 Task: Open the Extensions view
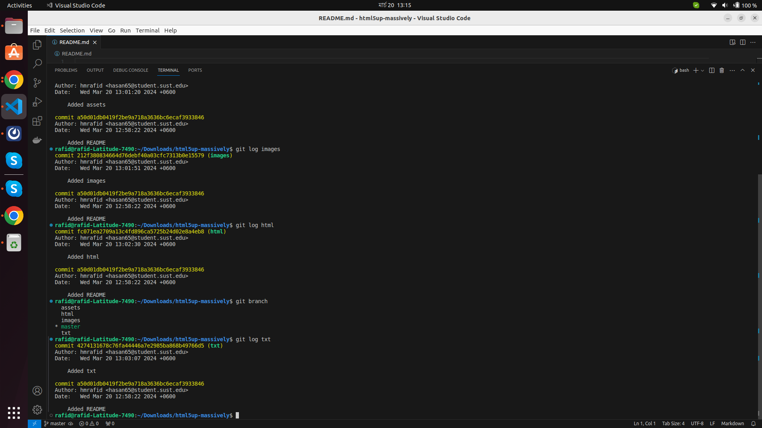click(x=37, y=121)
